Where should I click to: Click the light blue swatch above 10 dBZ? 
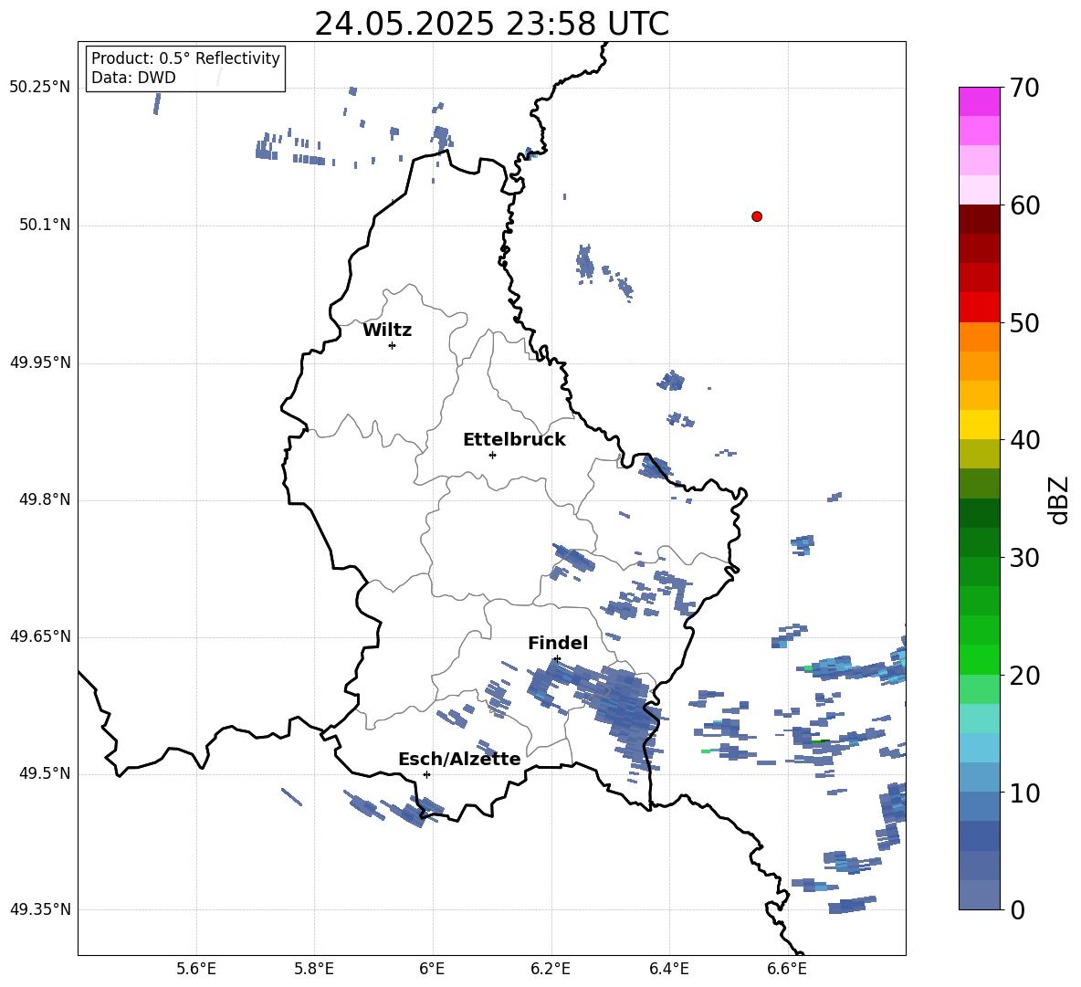point(979,777)
